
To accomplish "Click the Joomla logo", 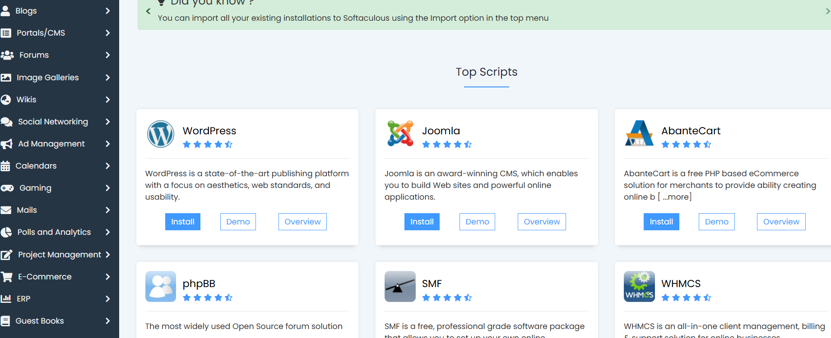I will pyautogui.click(x=400, y=133).
